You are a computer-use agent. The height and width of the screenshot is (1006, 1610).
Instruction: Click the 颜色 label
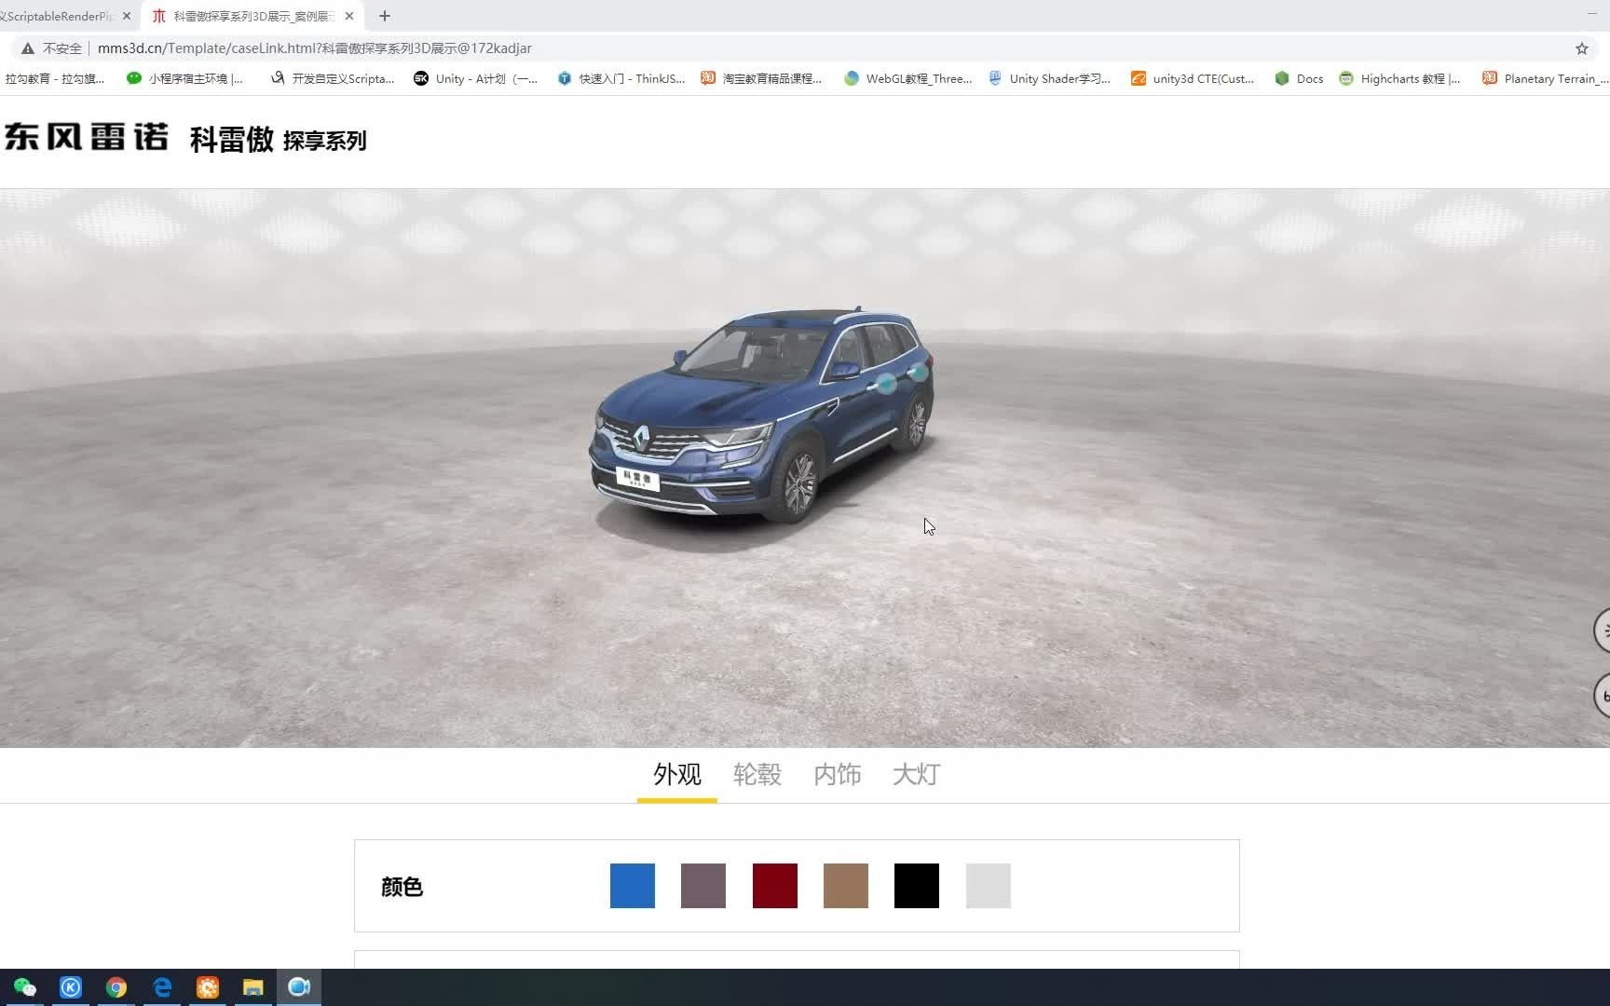(402, 887)
